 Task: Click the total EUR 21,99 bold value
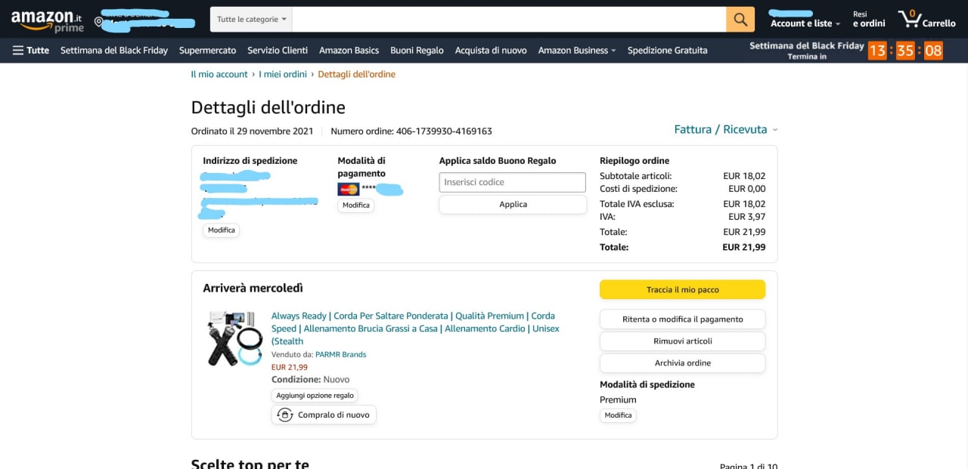(x=743, y=247)
